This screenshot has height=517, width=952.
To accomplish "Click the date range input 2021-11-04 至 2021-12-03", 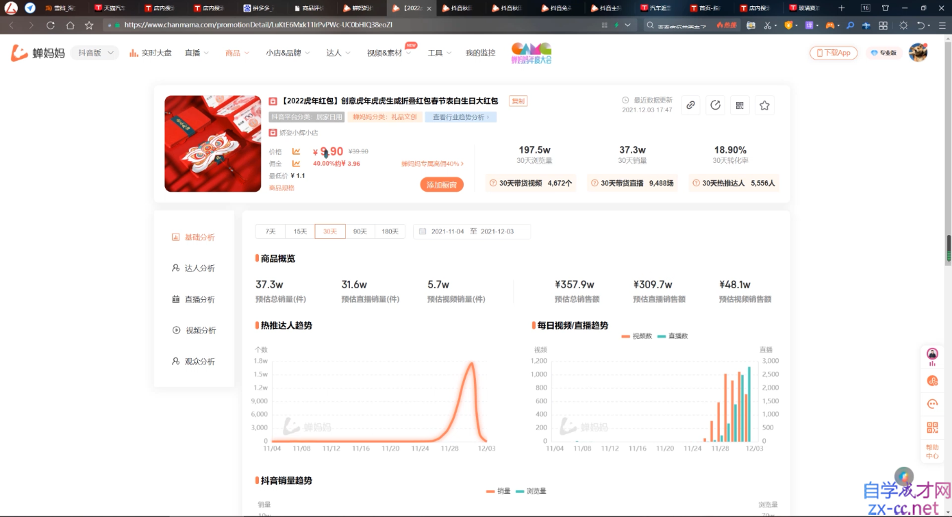I will click(x=472, y=231).
